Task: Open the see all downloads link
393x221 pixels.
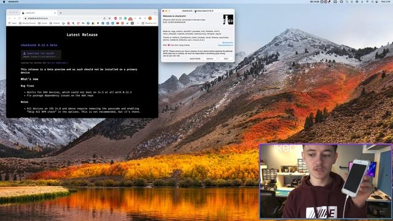Action: (58, 63)
